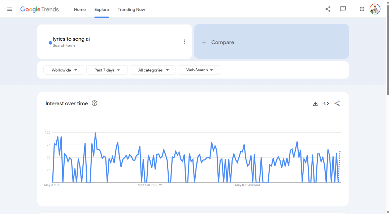Select the Explore tab

[102, 9]
